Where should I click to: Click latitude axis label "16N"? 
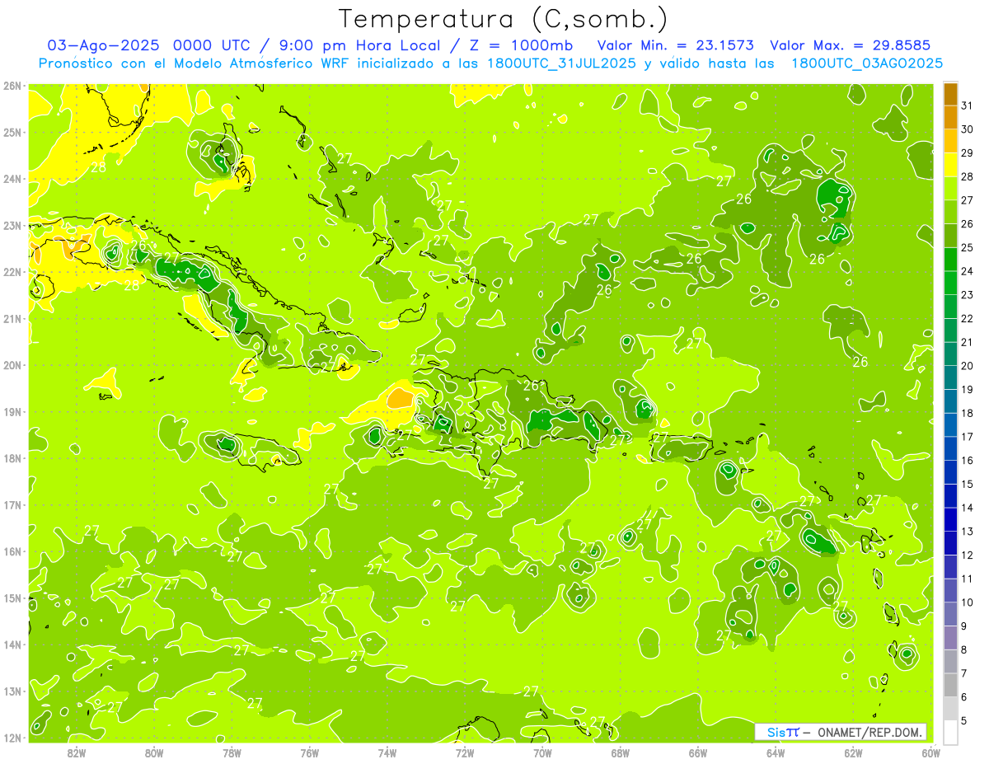click(x=12, y=551)
